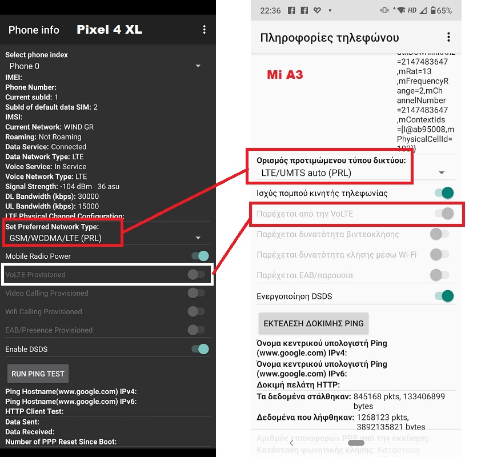
Task: Tap the second Facebook notification icon in status bar
Action: [304, 10]
